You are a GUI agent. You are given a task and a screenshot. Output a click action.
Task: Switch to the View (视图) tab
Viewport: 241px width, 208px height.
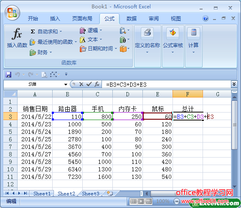pyautogui.click(x=176, y=19)
